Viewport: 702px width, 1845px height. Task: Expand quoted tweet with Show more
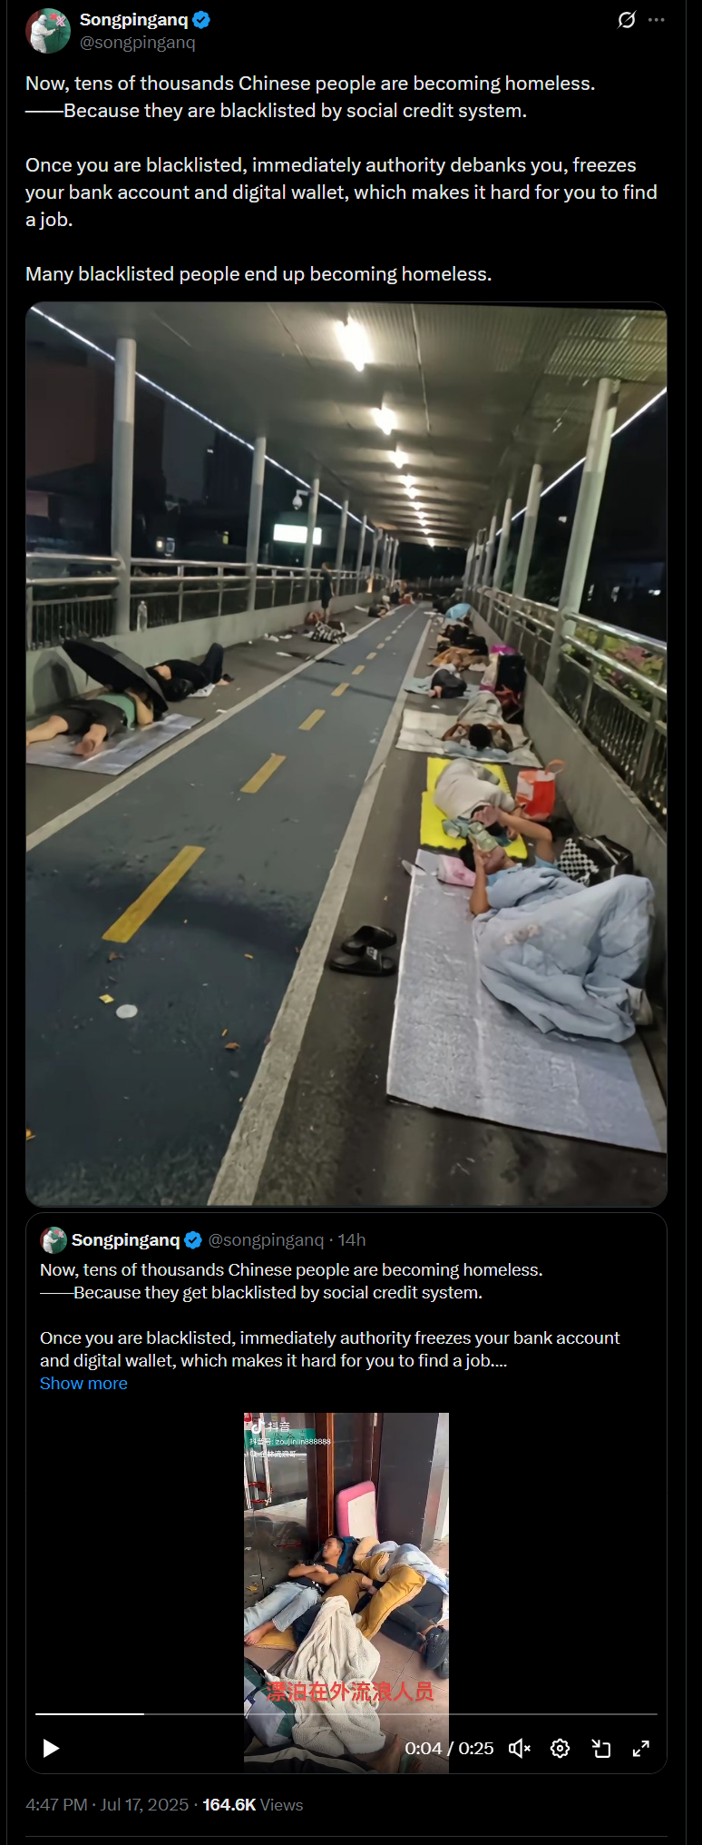pyautogui.click(x=83, y=1384)
